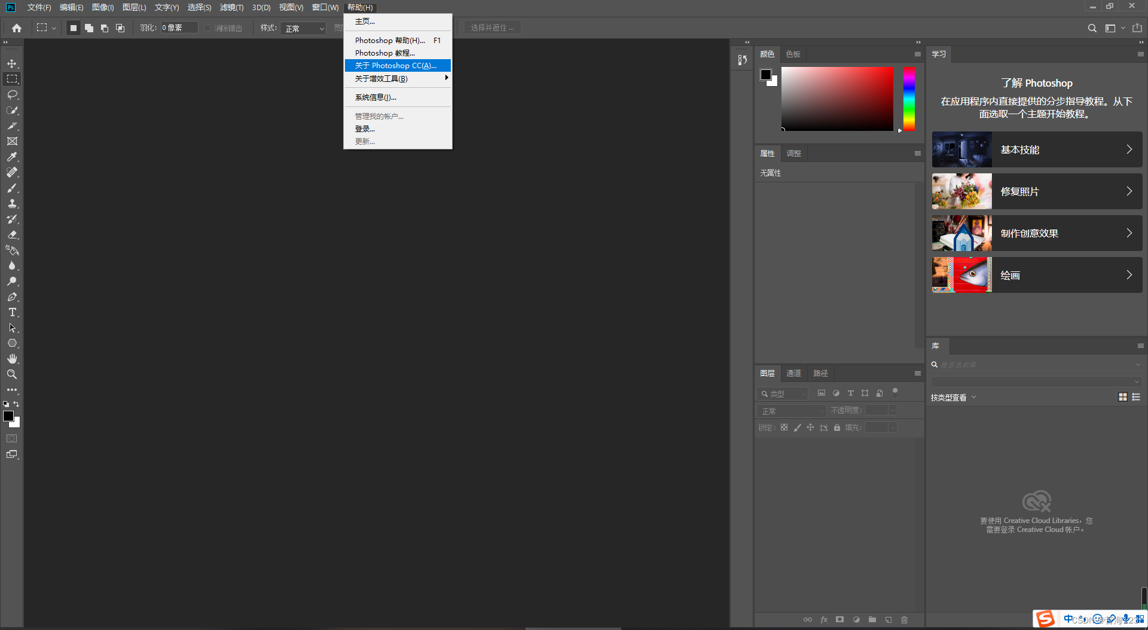Viewport: 1148px width, 630px height.
Task: Choose Subtract from Selection mode button
Action: point(105,28)
